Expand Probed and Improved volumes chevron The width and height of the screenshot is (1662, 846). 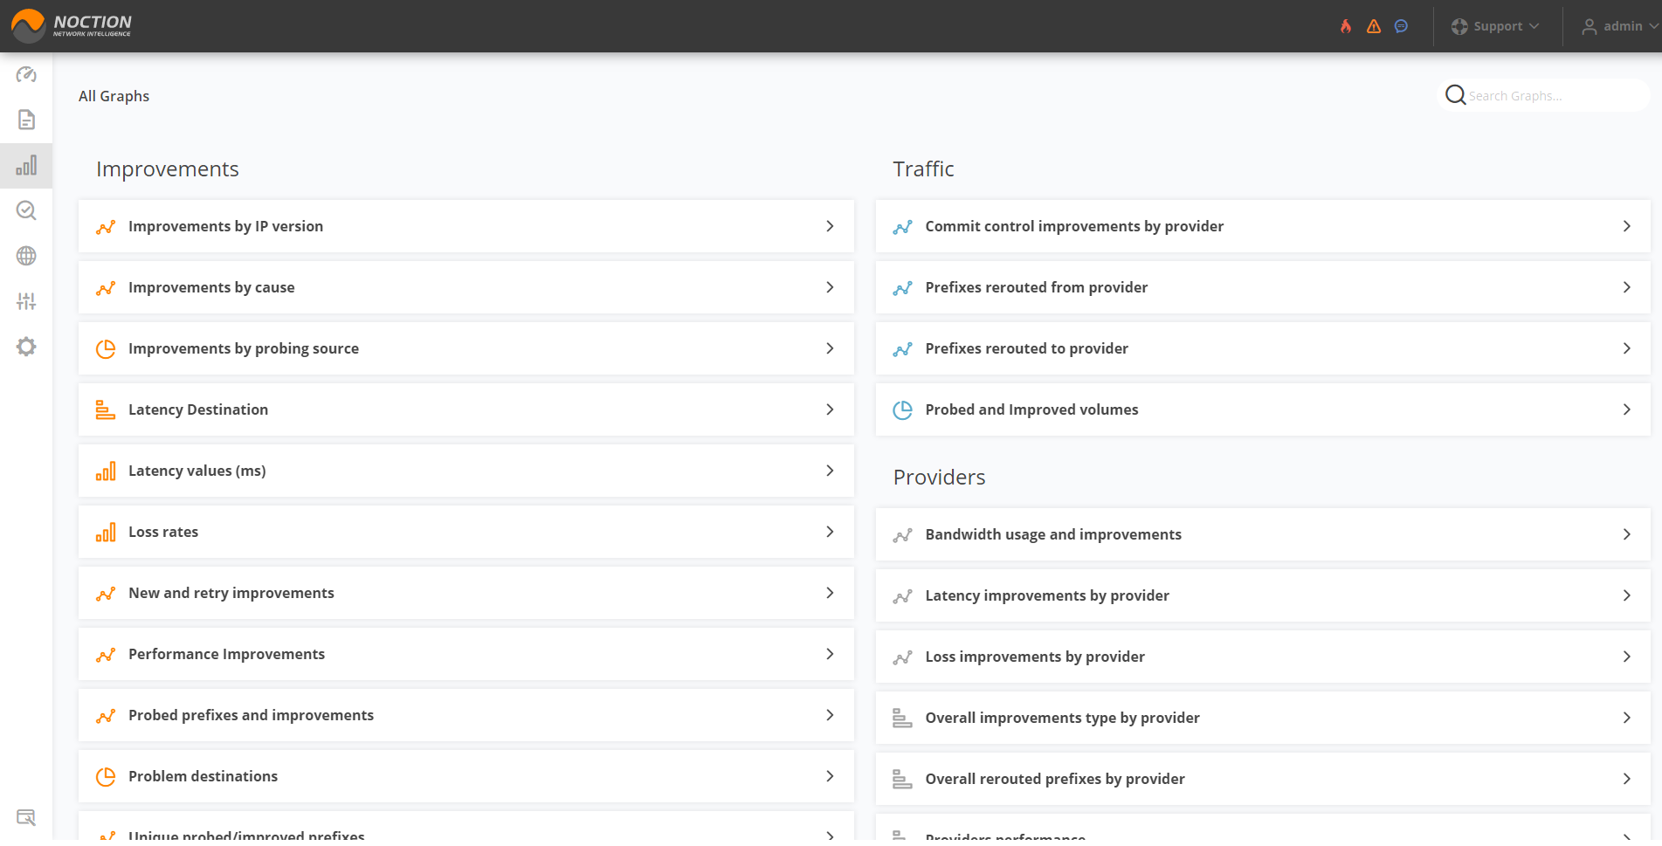tap(1626, 409)
